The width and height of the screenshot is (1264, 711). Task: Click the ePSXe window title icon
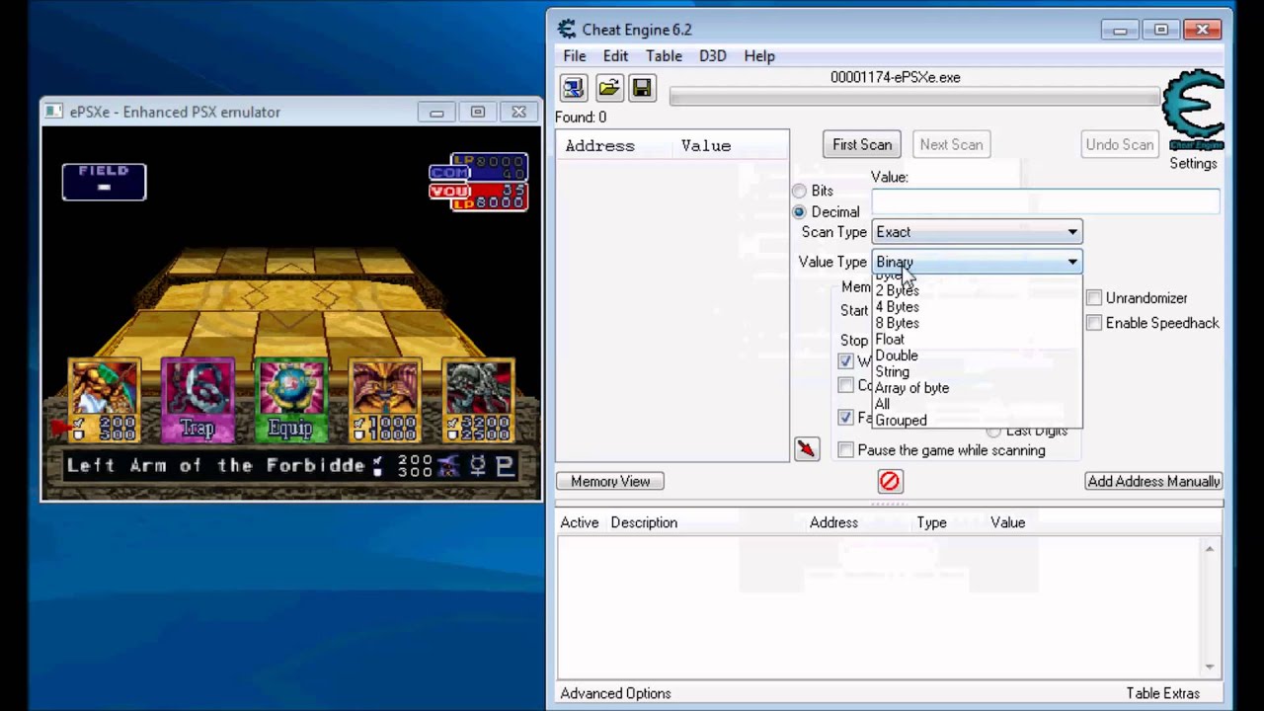click(x=55, y=112)
